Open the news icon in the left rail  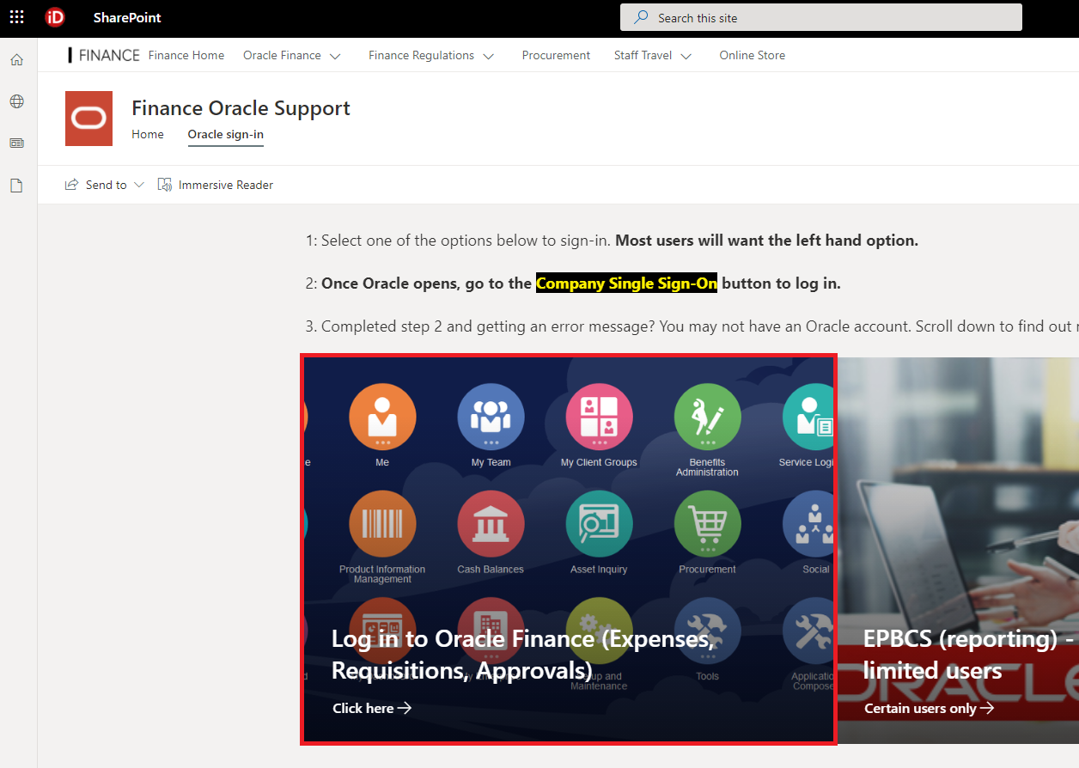pyautogui.click(x=17, y=143)
